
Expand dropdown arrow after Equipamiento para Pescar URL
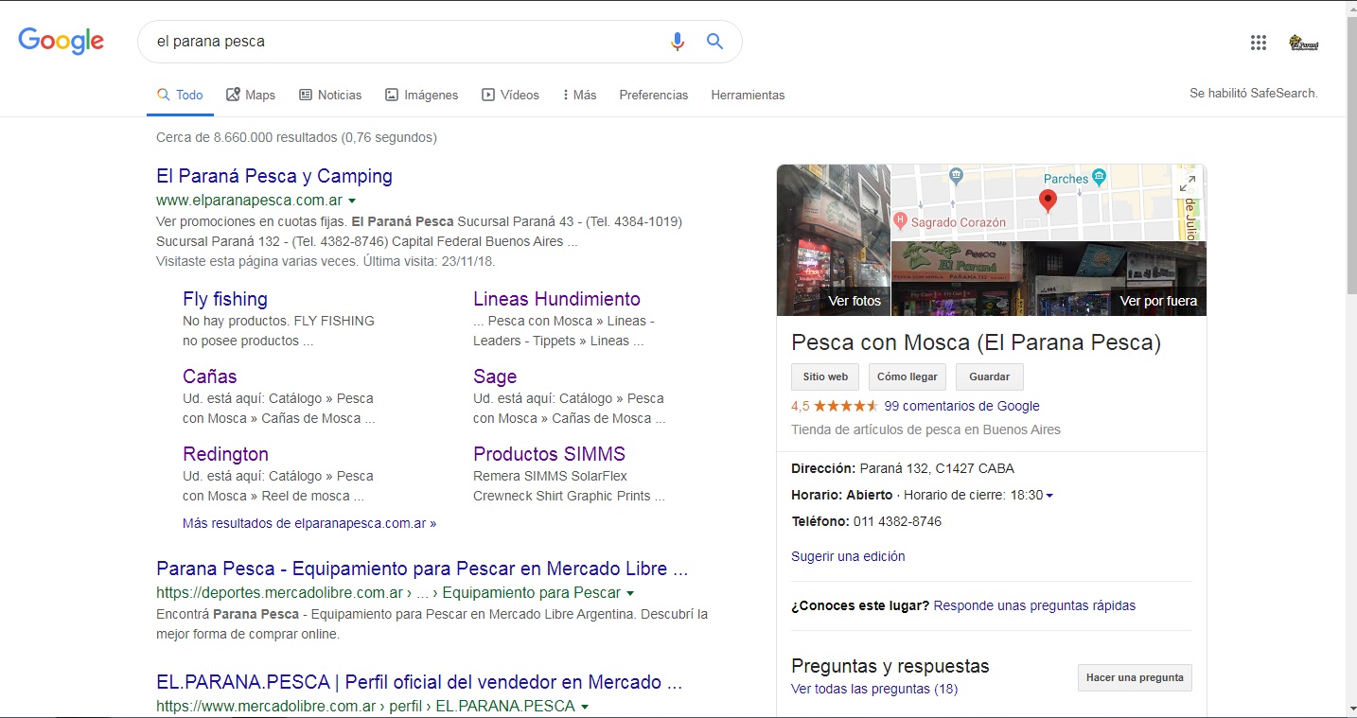pyautogui.click(x=630, y=593)
